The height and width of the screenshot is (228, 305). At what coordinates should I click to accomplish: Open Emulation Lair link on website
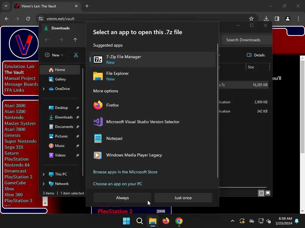[19, 66]
